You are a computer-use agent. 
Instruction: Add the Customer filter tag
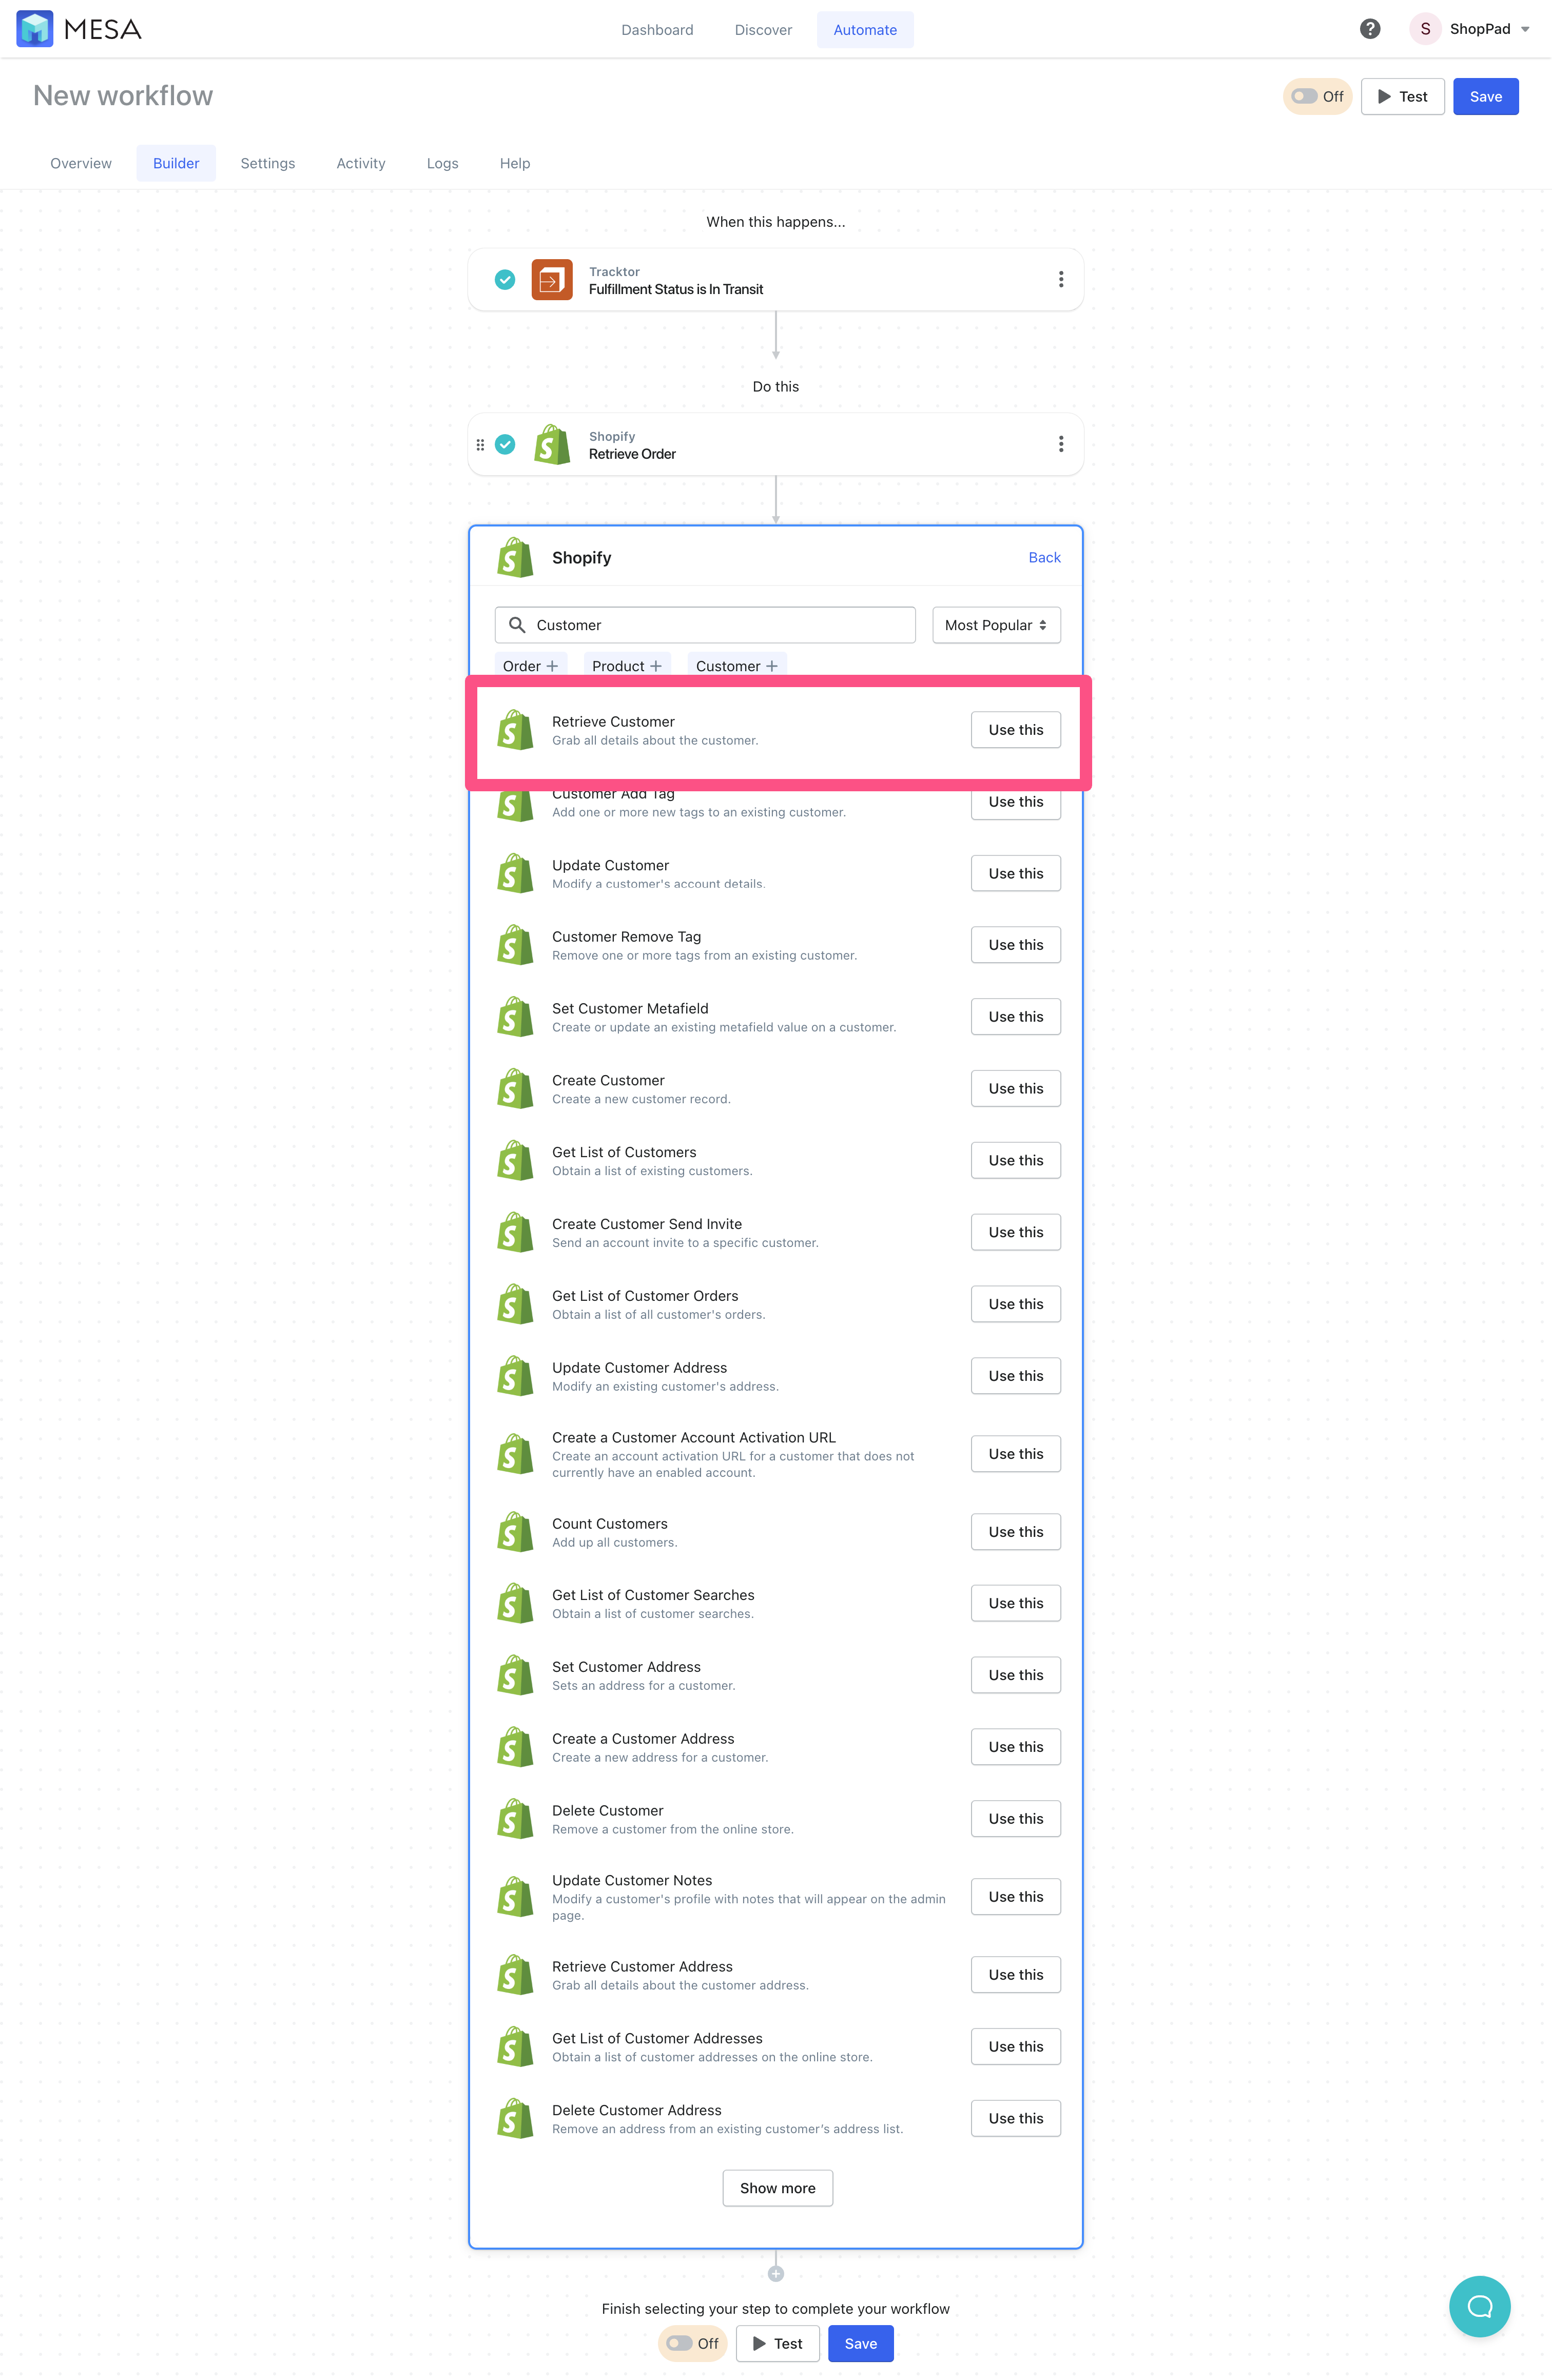[737, 666]
